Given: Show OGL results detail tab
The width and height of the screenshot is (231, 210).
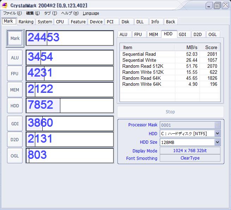Looking at the screenshot, I should tap(213, 35).
